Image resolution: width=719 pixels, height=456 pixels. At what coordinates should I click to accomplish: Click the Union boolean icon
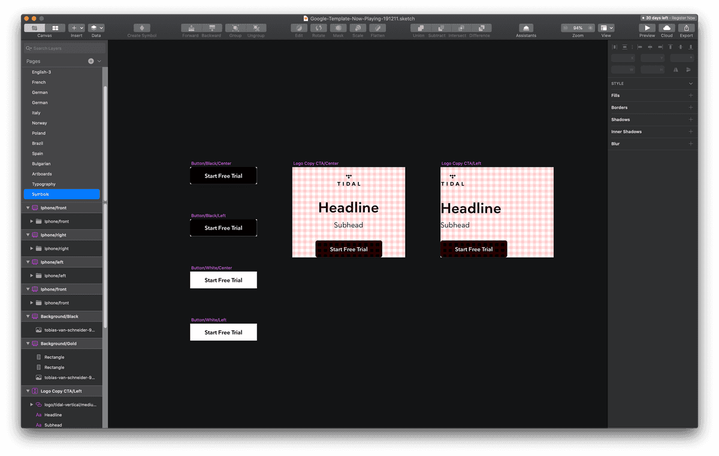(x=421, y=28)
